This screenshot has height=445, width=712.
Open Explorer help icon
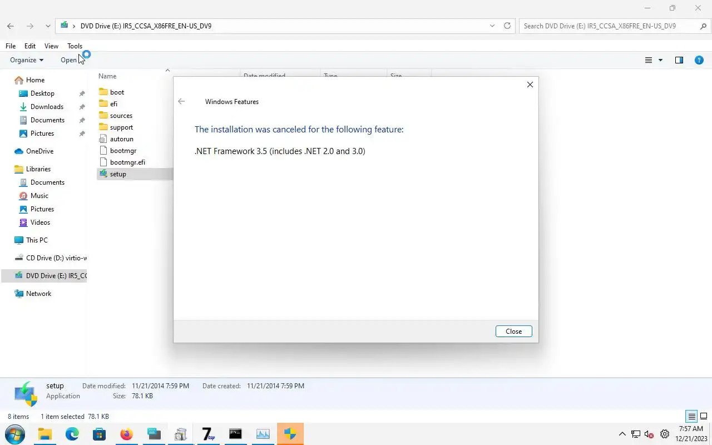(x=699, y=60)
